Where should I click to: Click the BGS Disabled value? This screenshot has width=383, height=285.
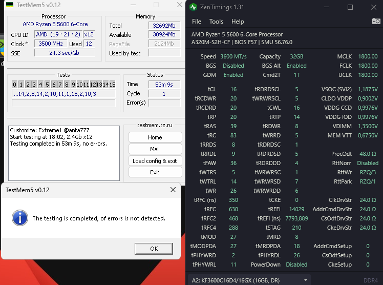pyautogui.click(x=233, y=66)
